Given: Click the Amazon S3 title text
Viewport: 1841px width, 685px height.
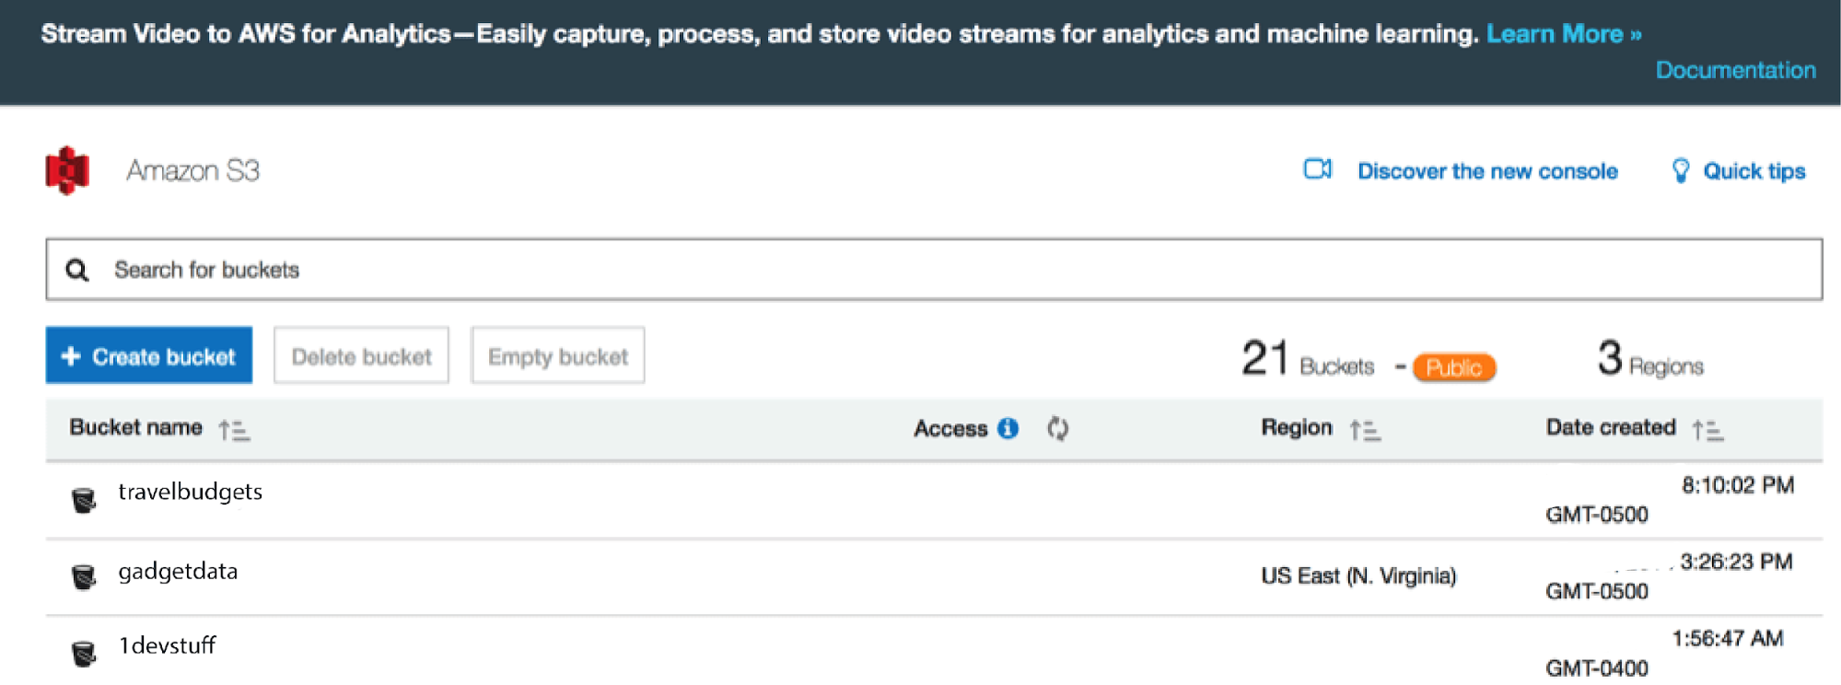Looking at the screenshot, I should [192, 170].
